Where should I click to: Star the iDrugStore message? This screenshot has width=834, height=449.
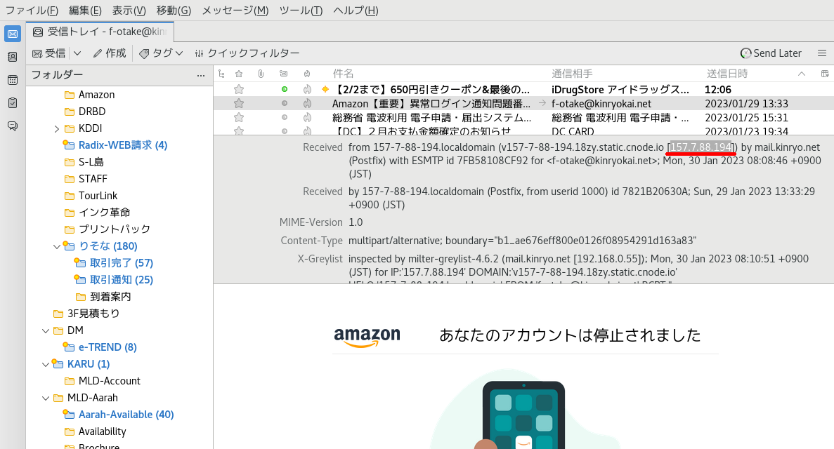pyautogui.click(x=239, y=89)
